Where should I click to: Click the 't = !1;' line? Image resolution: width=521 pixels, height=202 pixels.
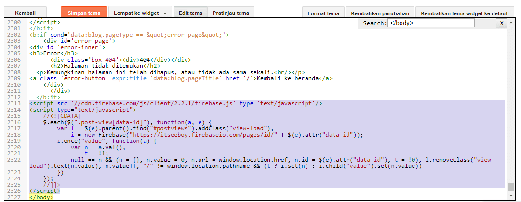click(97, 153)
